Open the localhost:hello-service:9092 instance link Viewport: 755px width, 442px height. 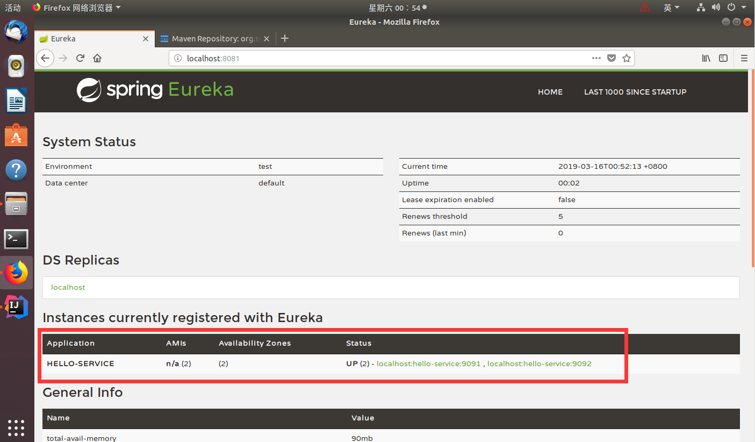coord(540,363)
